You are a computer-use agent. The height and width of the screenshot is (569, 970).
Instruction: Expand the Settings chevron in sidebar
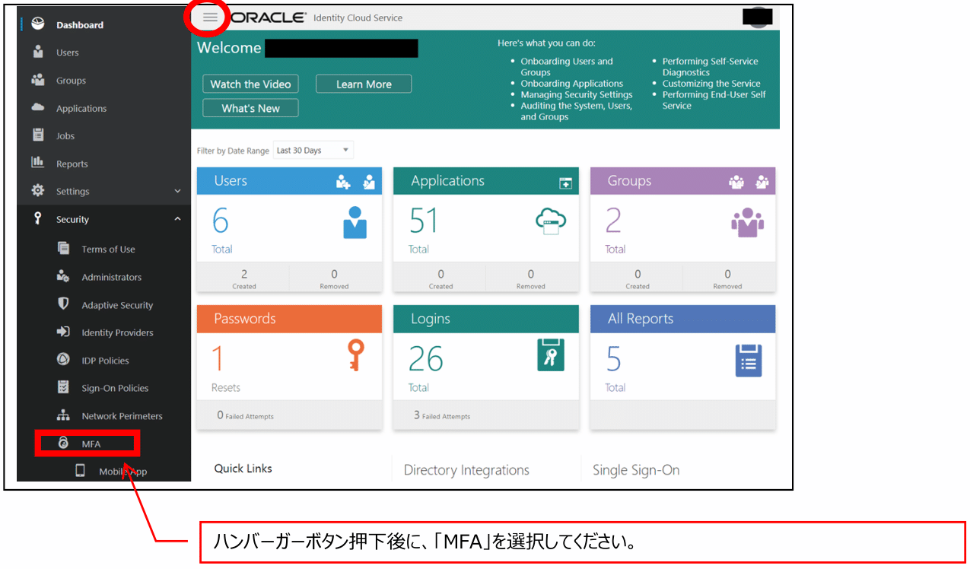[177, 192]
